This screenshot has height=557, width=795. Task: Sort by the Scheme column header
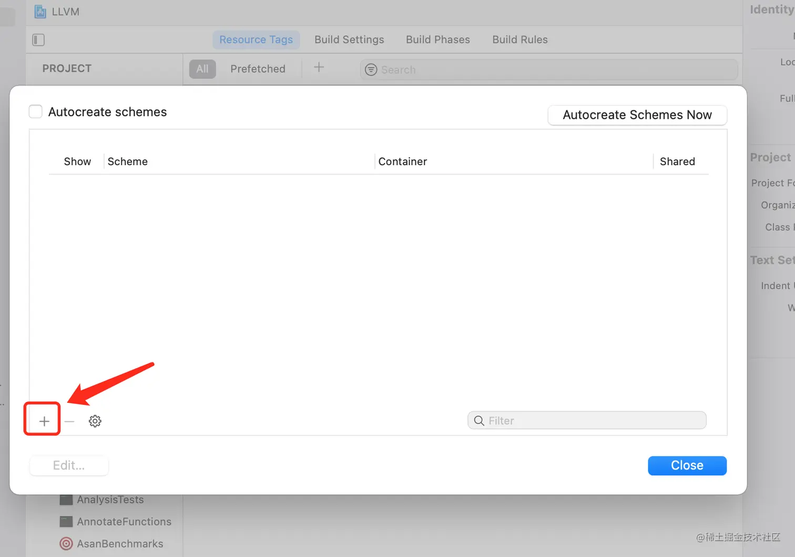(x=128, y=161)
